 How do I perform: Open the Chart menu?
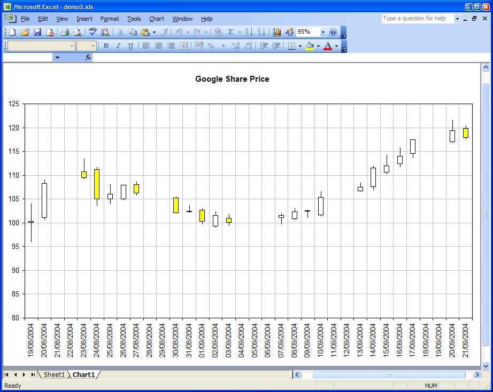(157, 19)
